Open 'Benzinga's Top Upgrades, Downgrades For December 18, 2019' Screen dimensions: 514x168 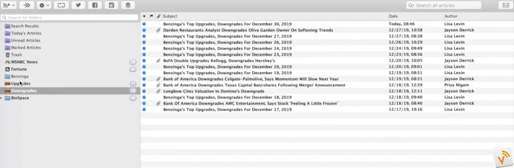227,97
